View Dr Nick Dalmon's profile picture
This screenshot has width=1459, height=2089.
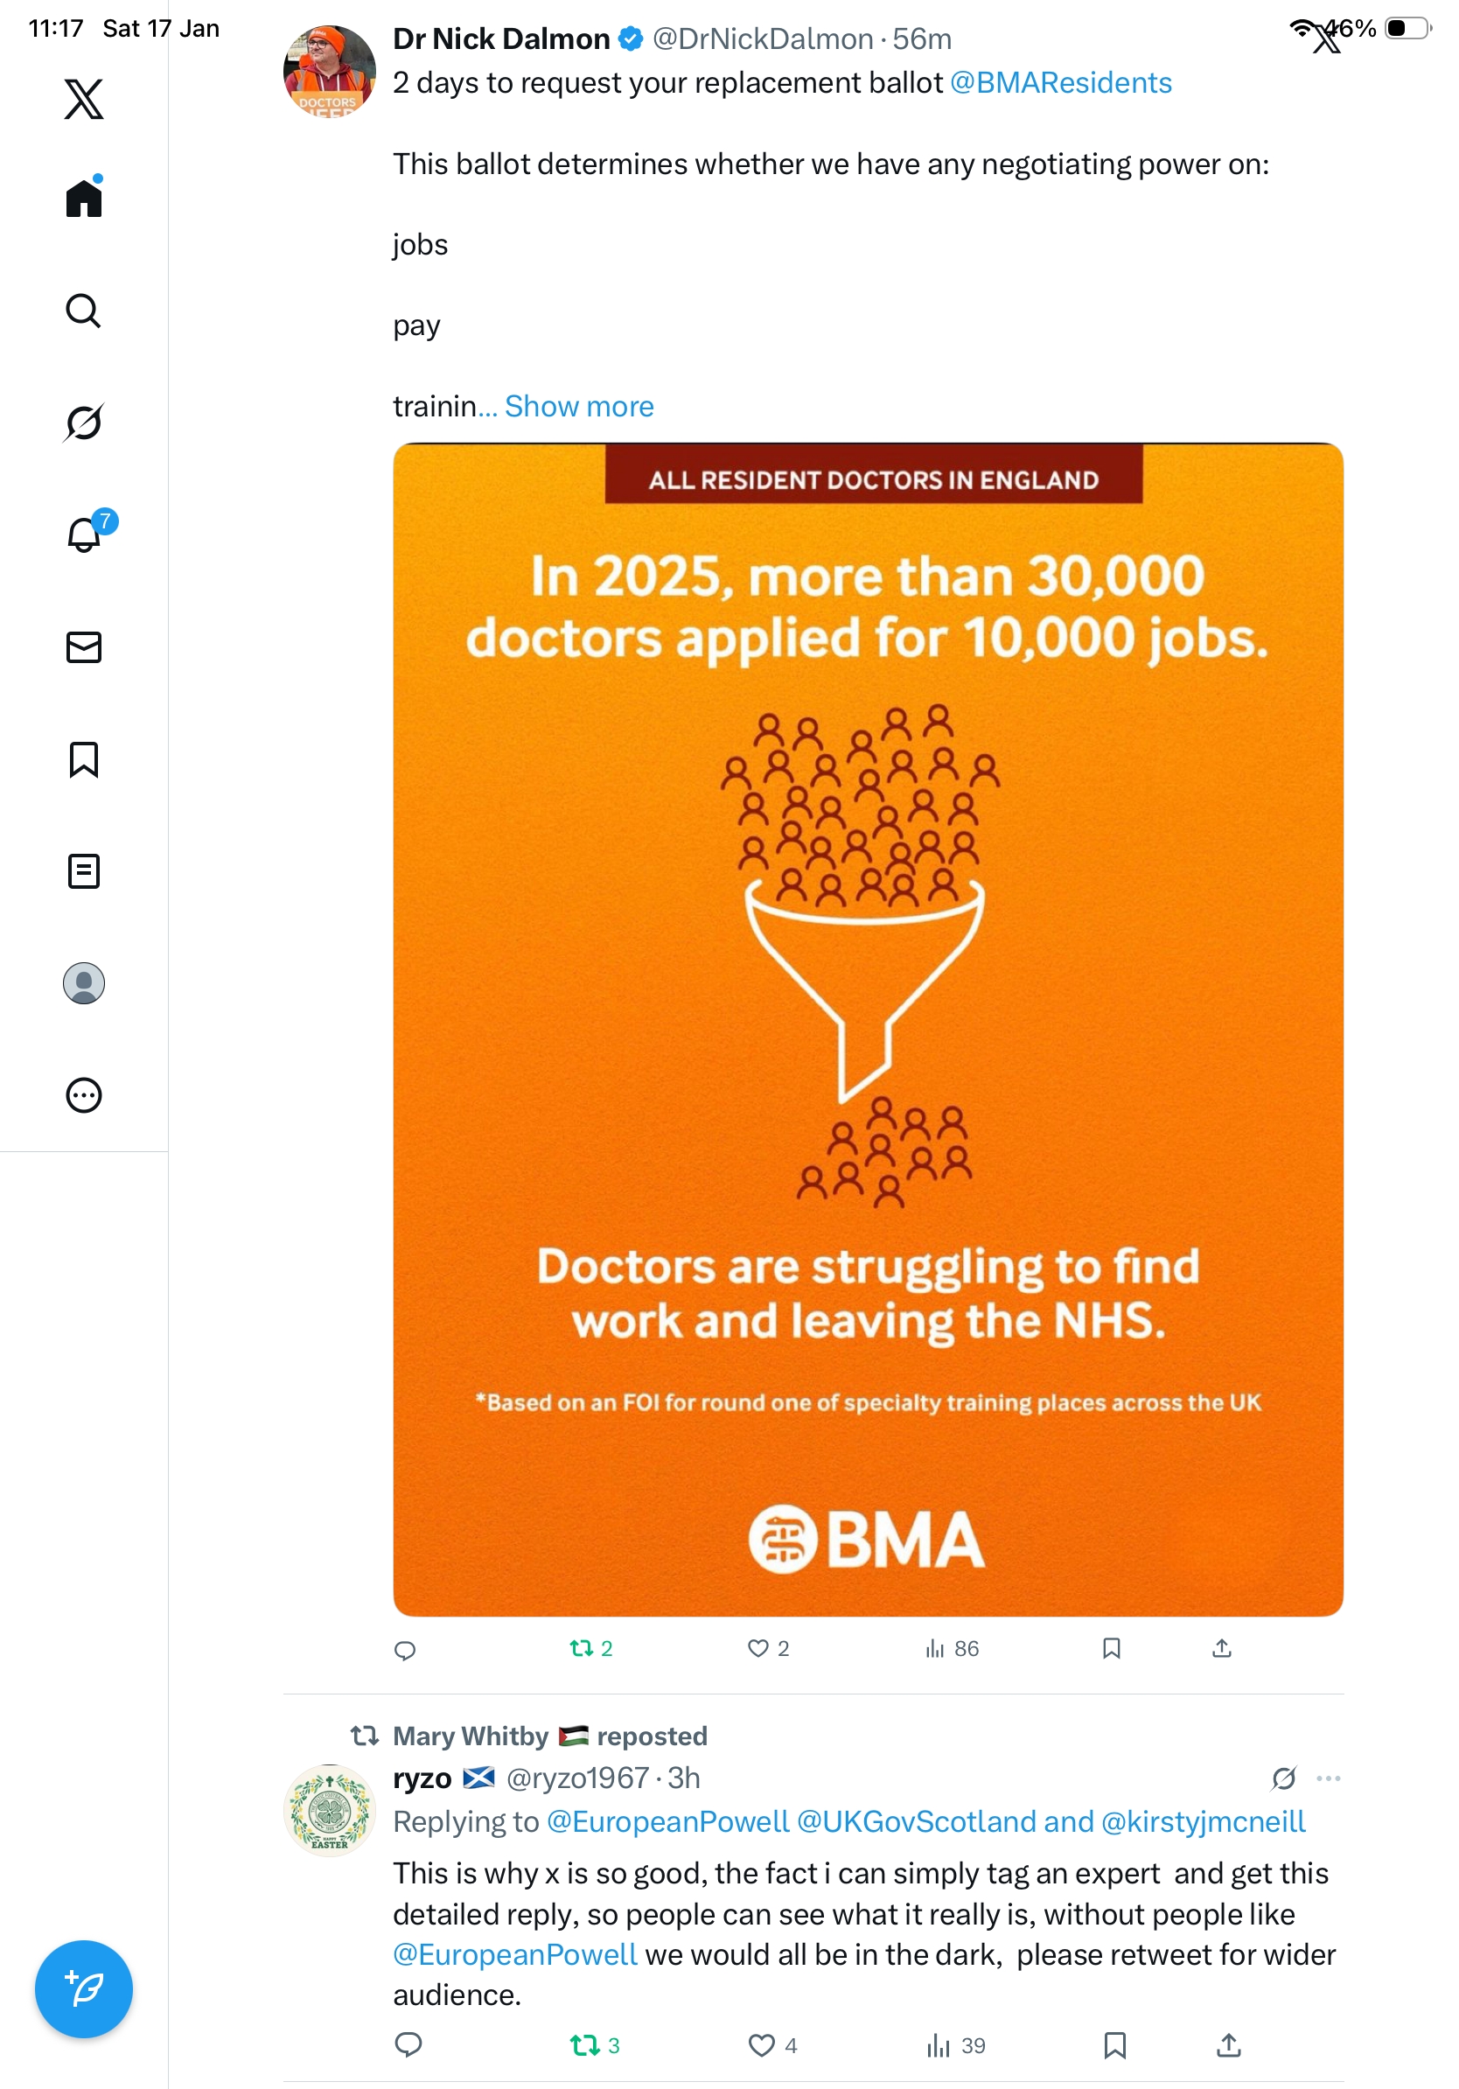[x=329, y=71]
